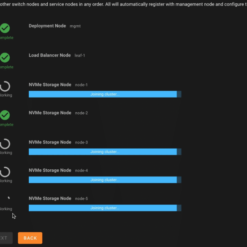Click the leaf-1 hostname label
Screen dimensions: 247x247
tap(80, 55)
